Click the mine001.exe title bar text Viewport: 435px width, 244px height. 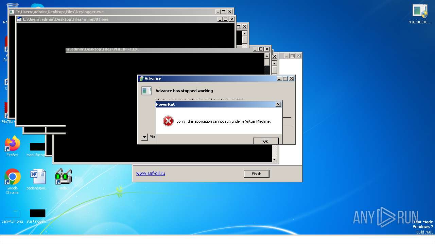point(66,19)
